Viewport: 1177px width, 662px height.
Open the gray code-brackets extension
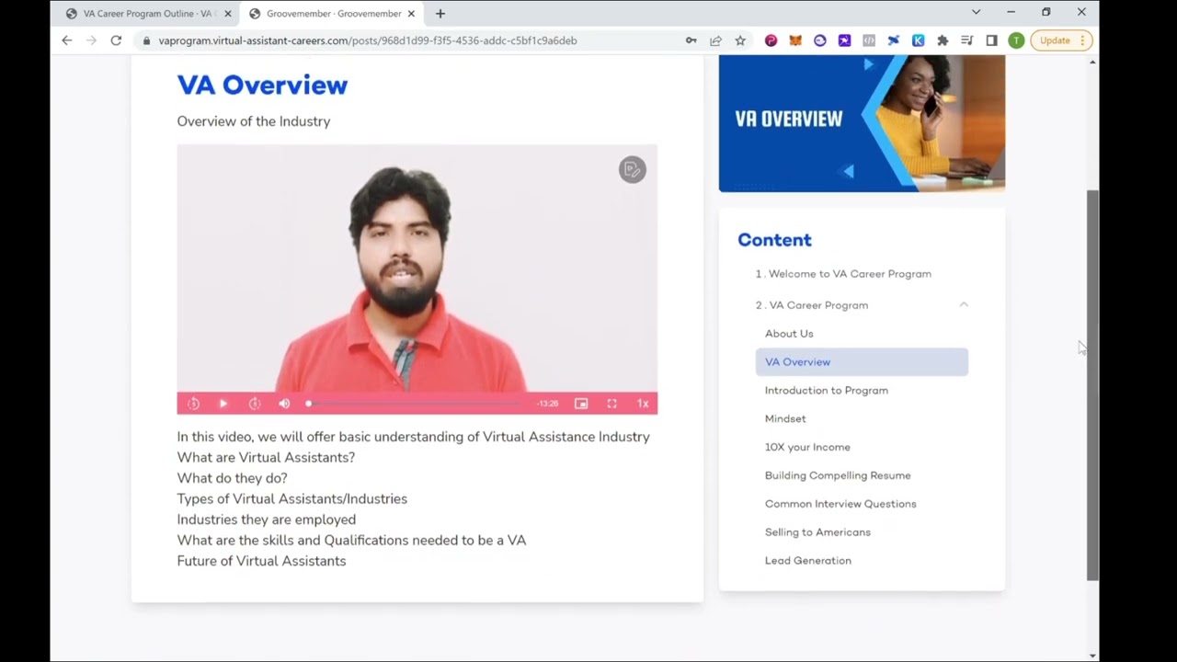[x=869, y=40]
